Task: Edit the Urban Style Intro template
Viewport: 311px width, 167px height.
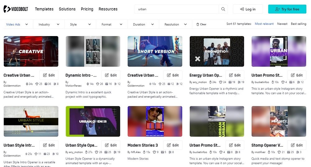Action: (x=49, y=145)
